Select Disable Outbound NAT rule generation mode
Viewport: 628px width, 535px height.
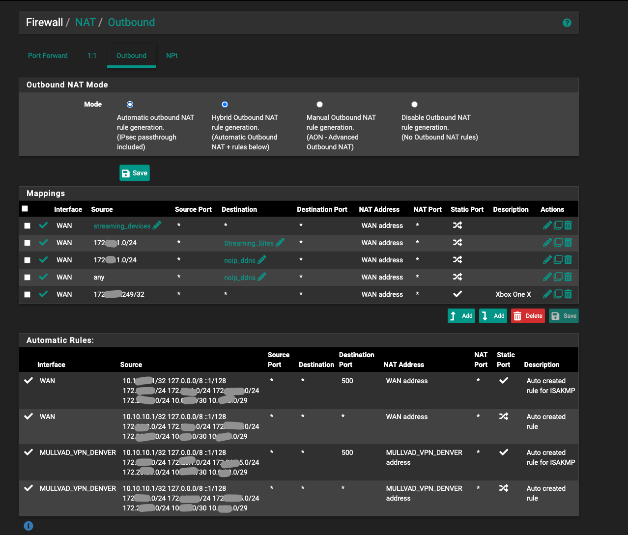tap(414, 104)
